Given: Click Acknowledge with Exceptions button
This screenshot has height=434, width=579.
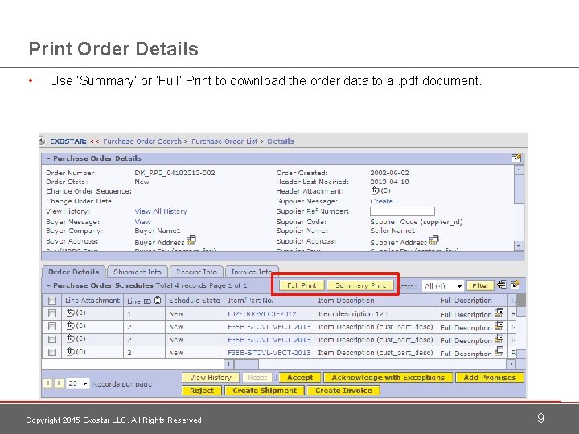Looking at the screenshot, I should [x=388, y=378].
